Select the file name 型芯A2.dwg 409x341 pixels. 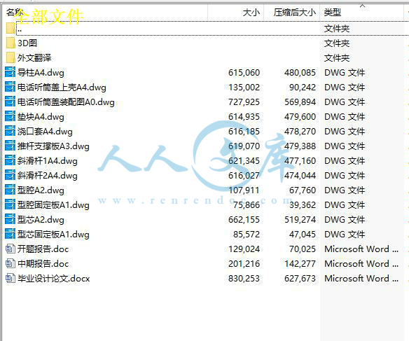41,220
